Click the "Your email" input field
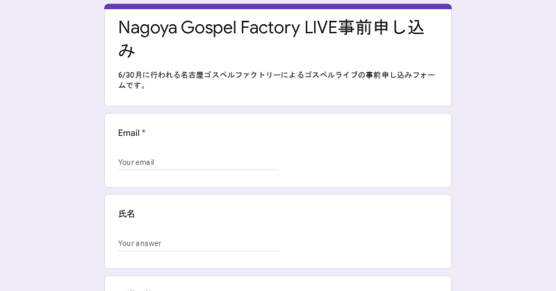Viewport: 556px width, 291px height. pyautogui.click(x=198, y=162)
